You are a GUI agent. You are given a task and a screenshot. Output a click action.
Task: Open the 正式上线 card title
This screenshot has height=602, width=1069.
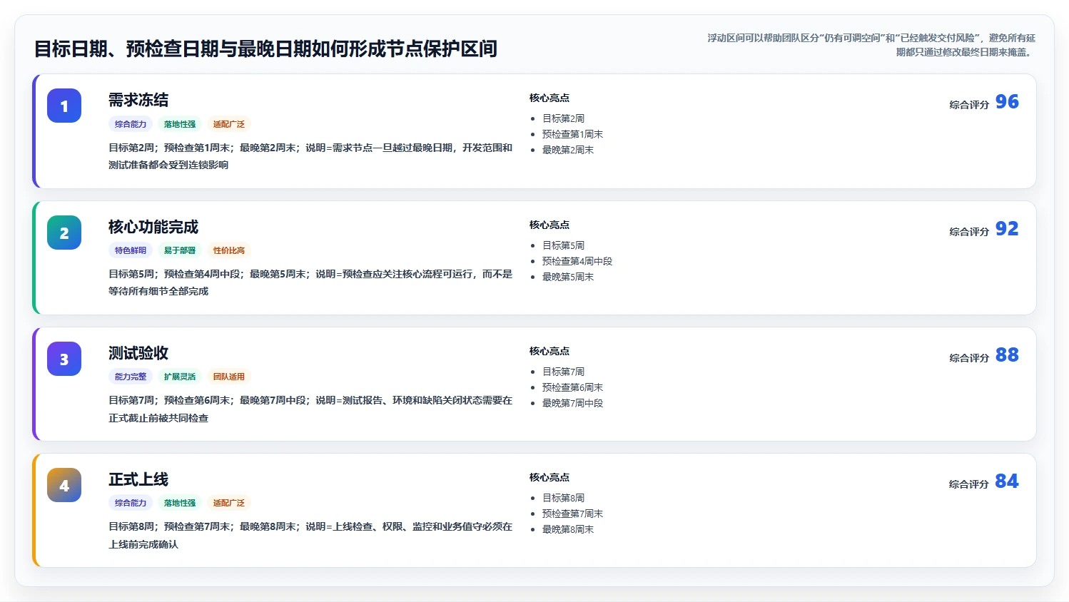[x=138, y=479]
